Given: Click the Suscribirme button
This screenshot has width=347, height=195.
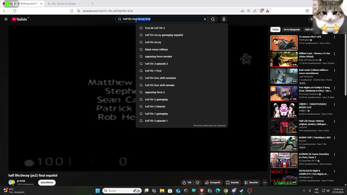Looking at the screenshot, I should click(x=47, y=183).
